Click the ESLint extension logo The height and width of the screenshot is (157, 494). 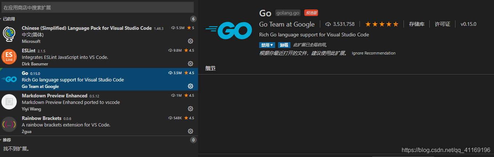point(9,57)
